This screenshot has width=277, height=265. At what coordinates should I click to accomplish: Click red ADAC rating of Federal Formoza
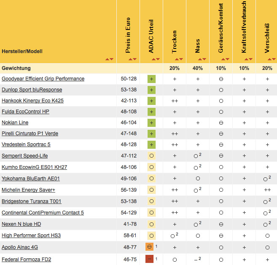(x=149, y=259)
